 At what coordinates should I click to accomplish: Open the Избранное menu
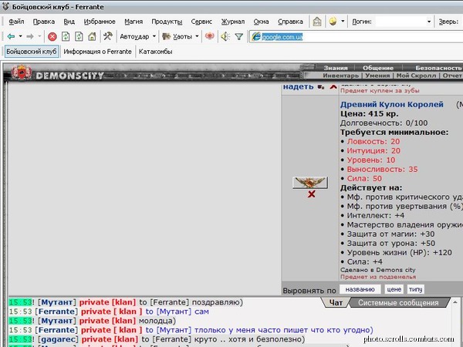point(100,22)
